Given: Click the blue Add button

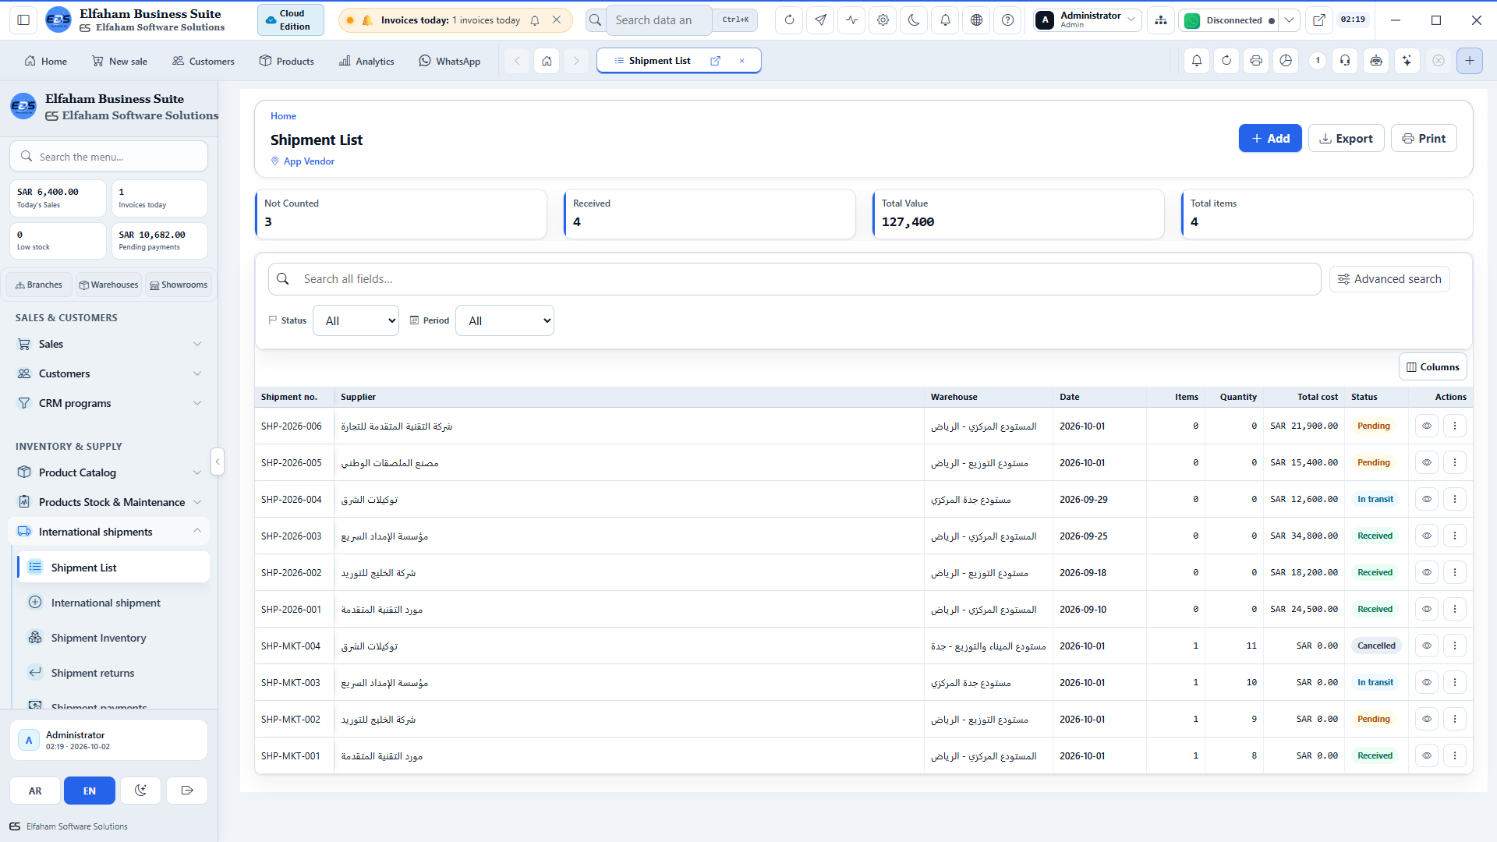Looking at the screenshot, I should (1270, 139).
